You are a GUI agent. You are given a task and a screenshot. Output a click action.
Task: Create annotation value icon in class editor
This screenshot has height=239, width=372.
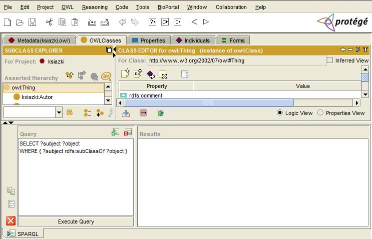click(x=125, y=73)
